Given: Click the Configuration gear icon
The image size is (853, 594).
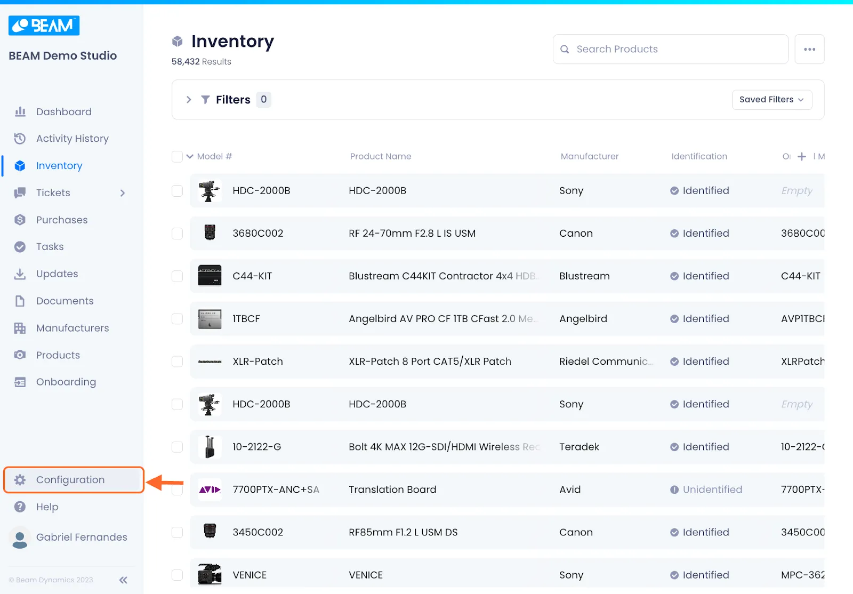Looking at the screenshot, I should (x=20, y=480).
